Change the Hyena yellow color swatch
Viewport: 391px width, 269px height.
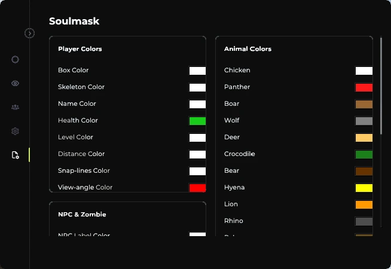click(364, 188)
